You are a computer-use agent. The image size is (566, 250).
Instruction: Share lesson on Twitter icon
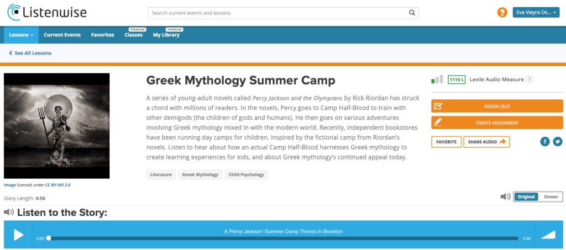click(x=558, y=142)
